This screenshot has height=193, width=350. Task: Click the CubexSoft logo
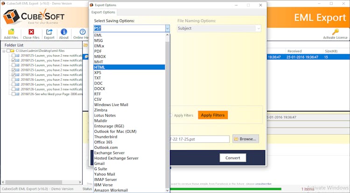(34, 16)
